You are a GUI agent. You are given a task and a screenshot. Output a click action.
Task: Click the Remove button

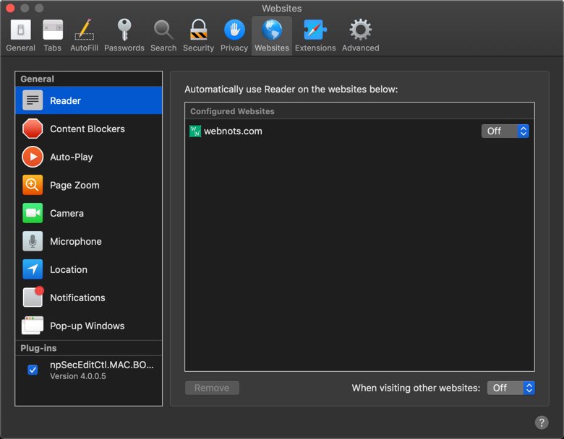point(212,388)
